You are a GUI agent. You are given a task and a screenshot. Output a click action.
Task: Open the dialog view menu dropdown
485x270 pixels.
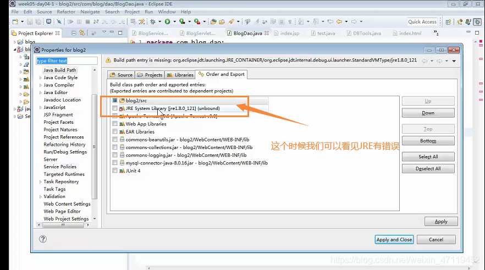coord(454,61)
